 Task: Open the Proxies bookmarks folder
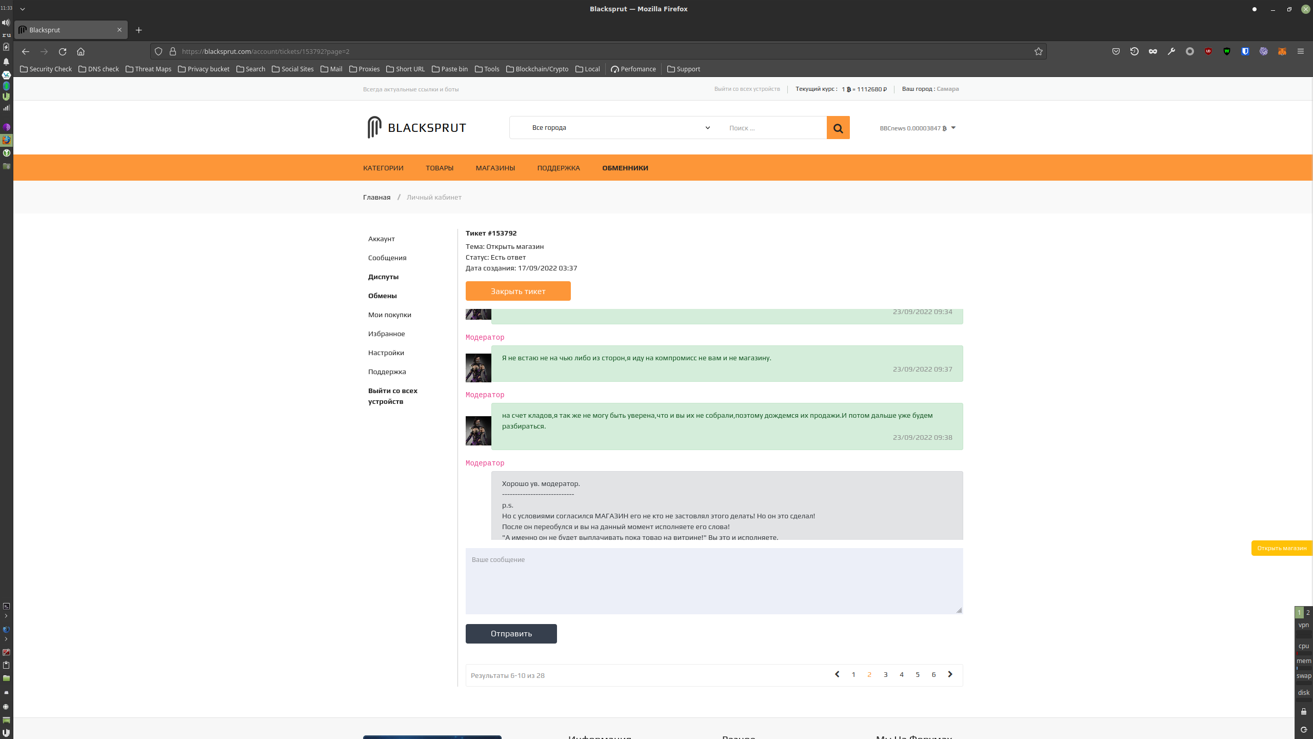tap(364, 69)
